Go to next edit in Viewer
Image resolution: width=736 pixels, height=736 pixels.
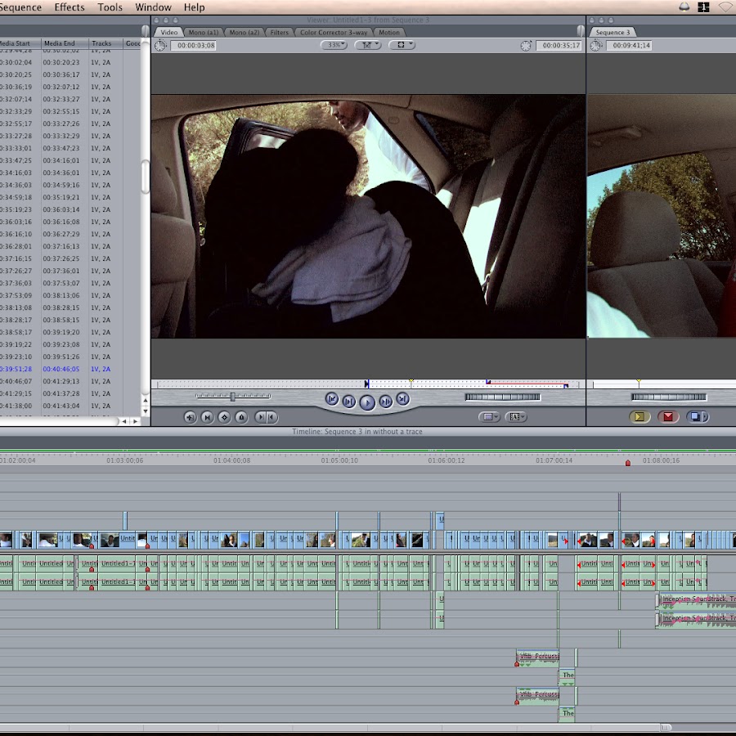coord(402,399)
